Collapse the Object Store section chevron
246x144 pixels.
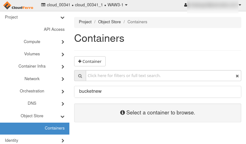pyautogui.click(x=62, y=116)
